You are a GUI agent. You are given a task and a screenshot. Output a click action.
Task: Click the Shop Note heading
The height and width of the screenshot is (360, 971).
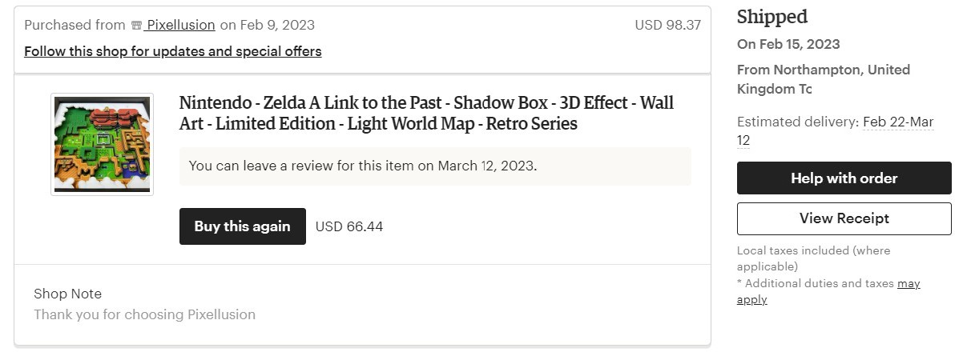tap(67, 294)
